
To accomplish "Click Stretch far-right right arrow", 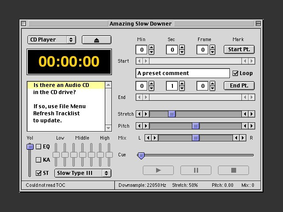I will pos(252,114).
